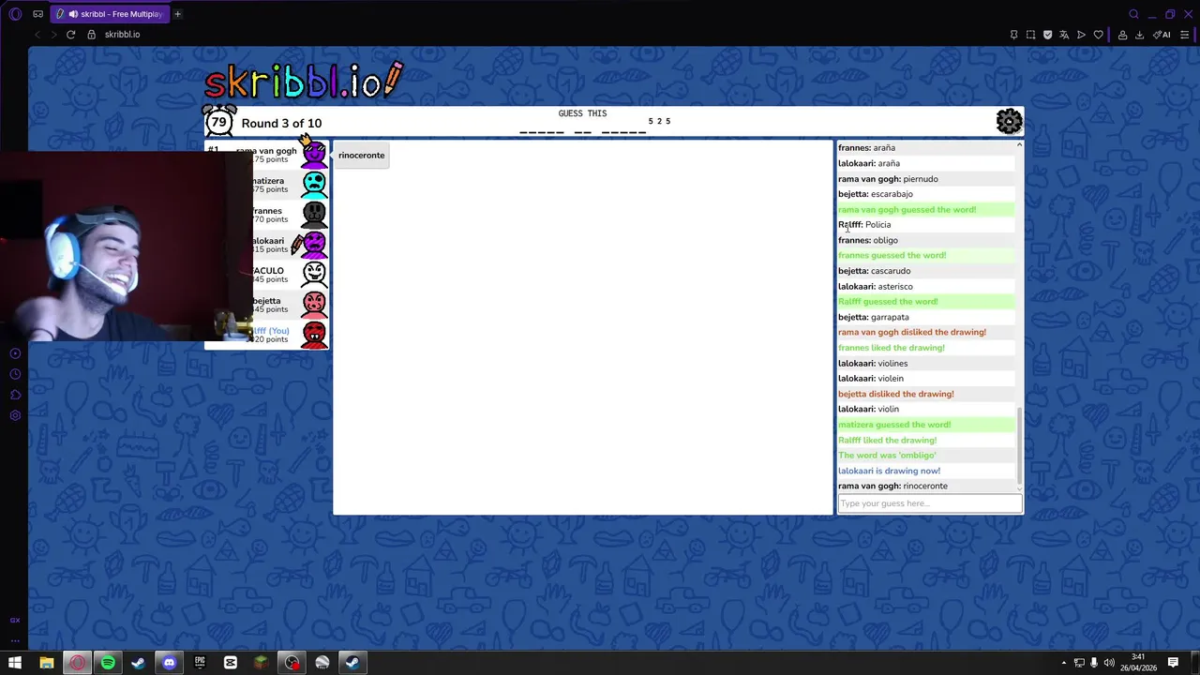Click the GUESS THIS label
Screen dimensions: 1200x675
point(582,113)
